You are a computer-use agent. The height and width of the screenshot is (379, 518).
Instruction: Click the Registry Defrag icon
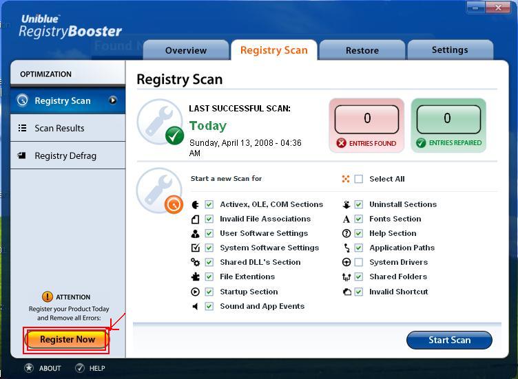click(22, 155)
